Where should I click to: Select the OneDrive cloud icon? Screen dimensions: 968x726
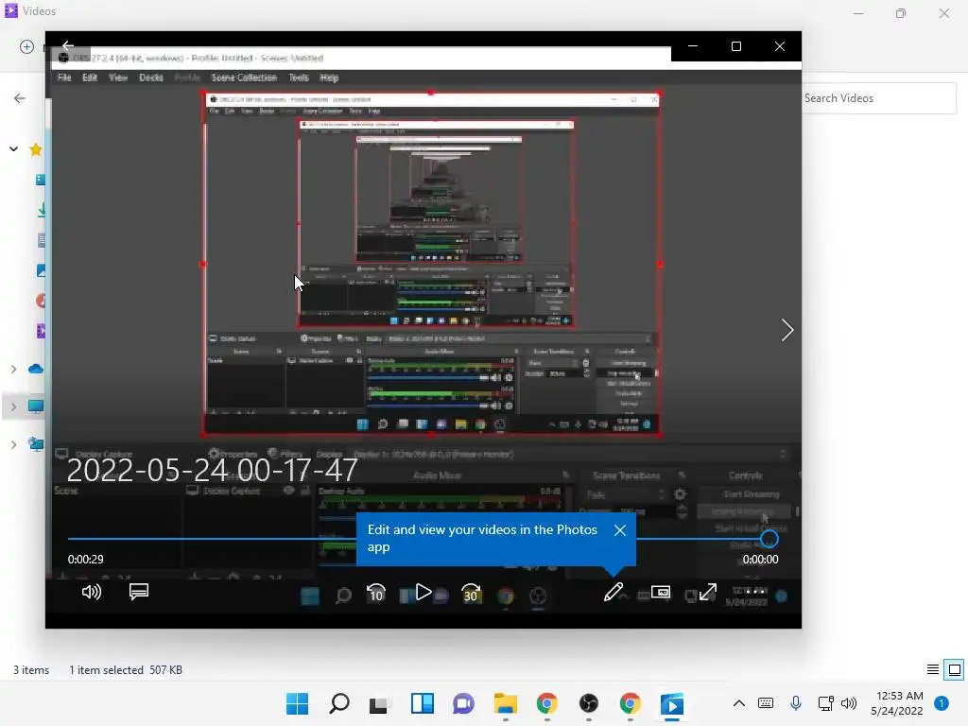tap(36, 370)
